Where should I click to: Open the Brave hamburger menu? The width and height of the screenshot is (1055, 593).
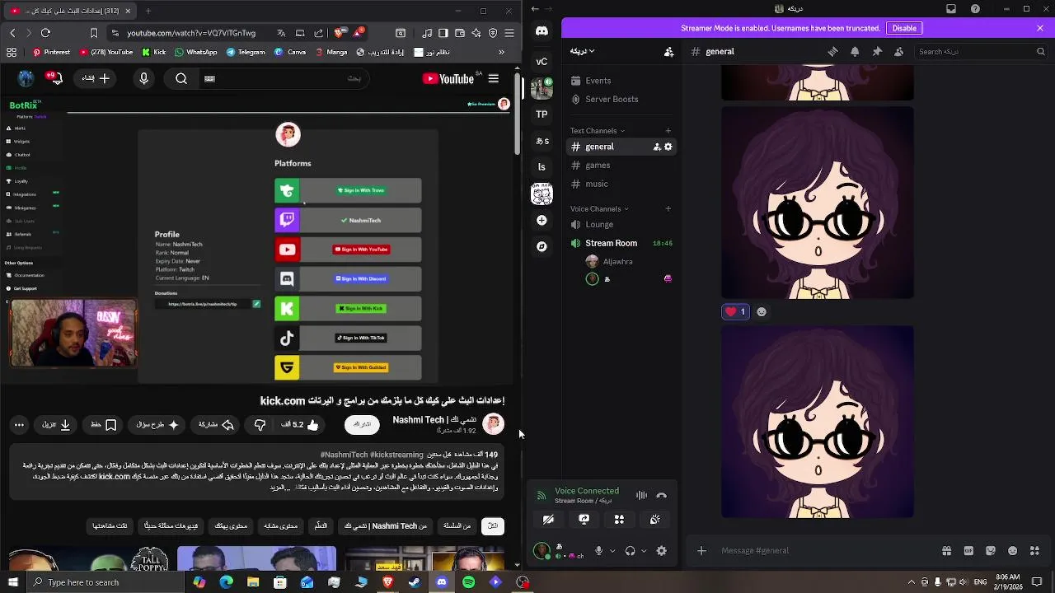pos(509,33)
